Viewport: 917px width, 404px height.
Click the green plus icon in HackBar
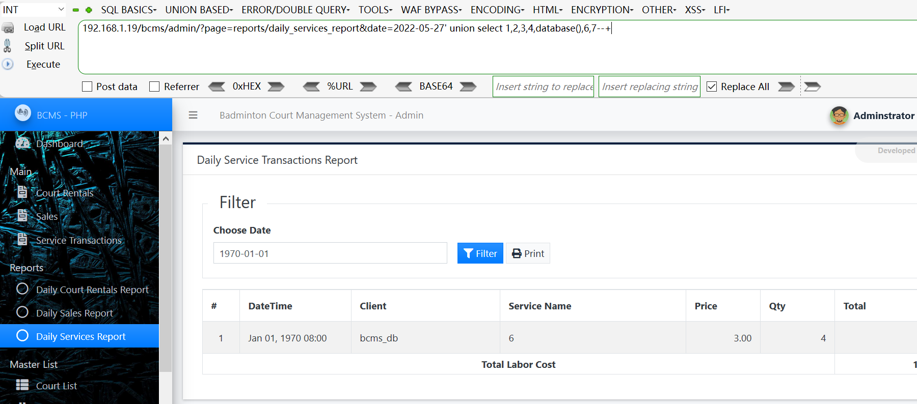coord(89,10)
